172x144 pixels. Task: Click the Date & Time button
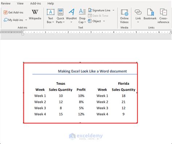[x=98, y=16]
